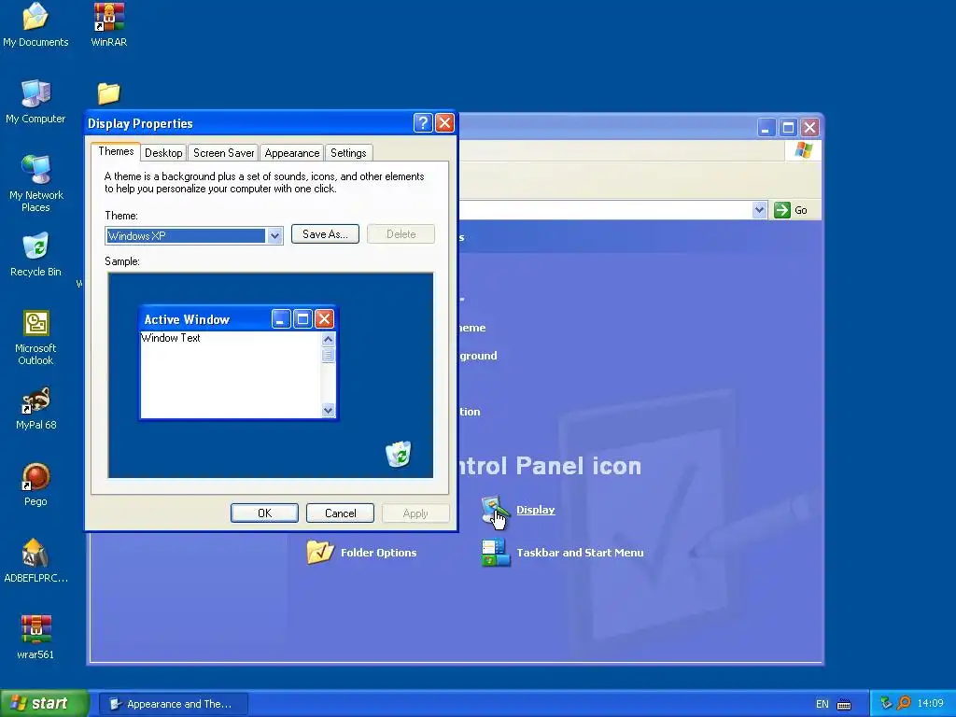Open the Pego desktop shortcut
956x717 pixels.
pos(35,485)
